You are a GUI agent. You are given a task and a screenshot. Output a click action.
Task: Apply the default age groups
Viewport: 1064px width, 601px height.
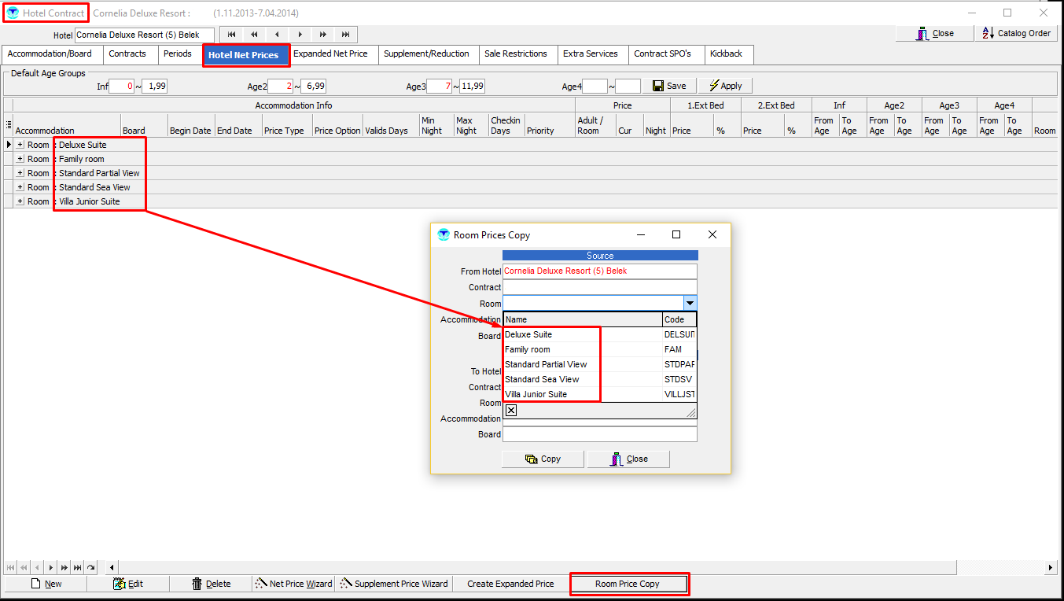coord(725,86)
